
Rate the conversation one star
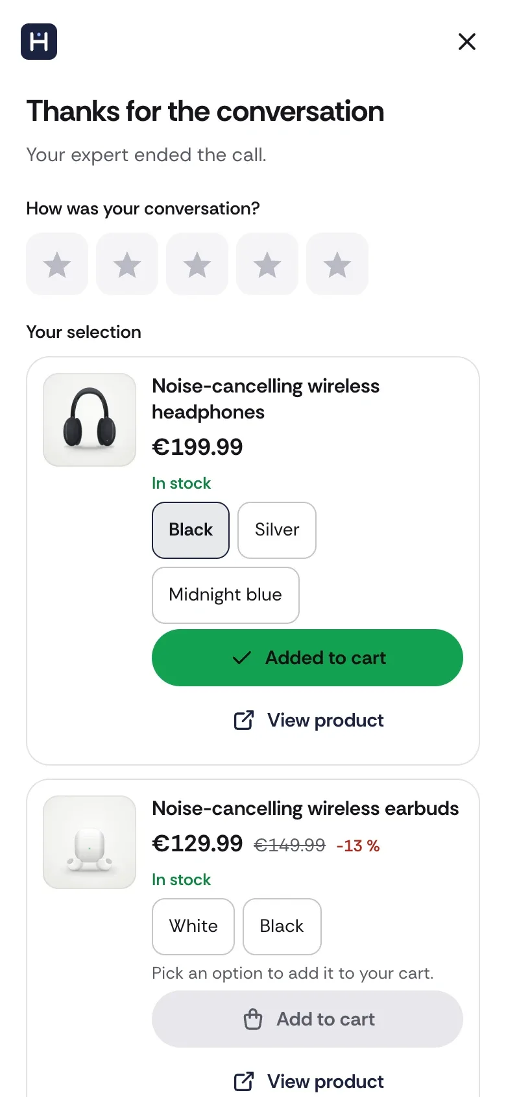(57, 264)
